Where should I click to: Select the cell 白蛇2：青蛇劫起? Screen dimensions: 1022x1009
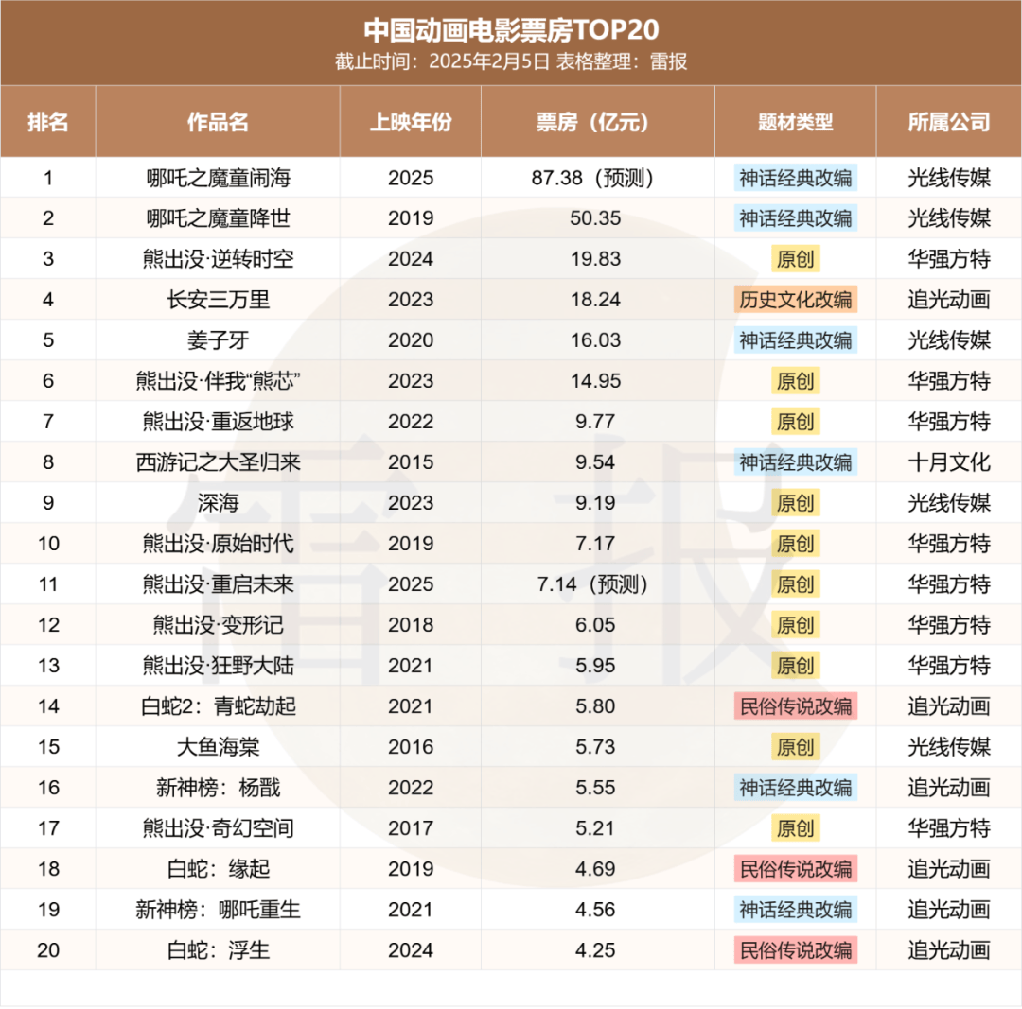(x=218, y=706)
